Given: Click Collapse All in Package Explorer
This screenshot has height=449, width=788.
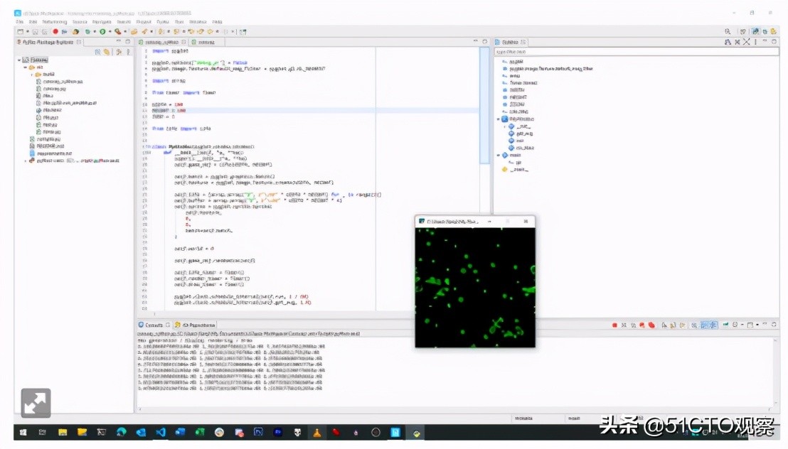Looking at the screenshot, I should click(x=98, y=52).
